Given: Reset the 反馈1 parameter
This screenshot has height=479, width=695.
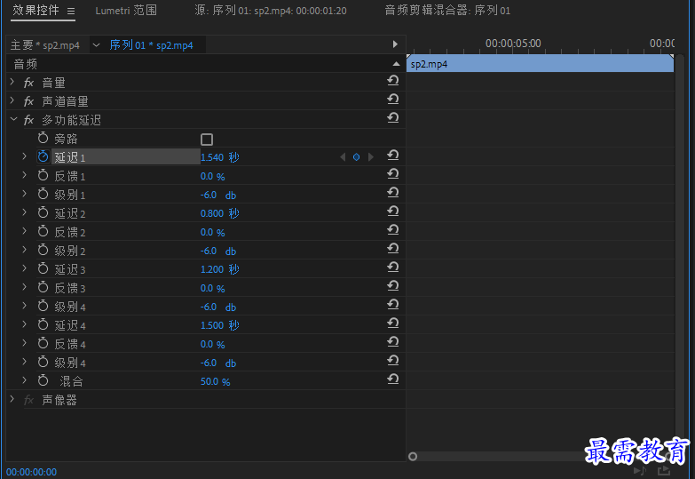Looking at the screenshot, I should tap(392, 174).
